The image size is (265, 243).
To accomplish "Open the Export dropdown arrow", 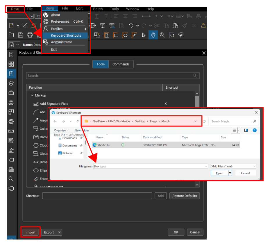I will click(60, 232).
